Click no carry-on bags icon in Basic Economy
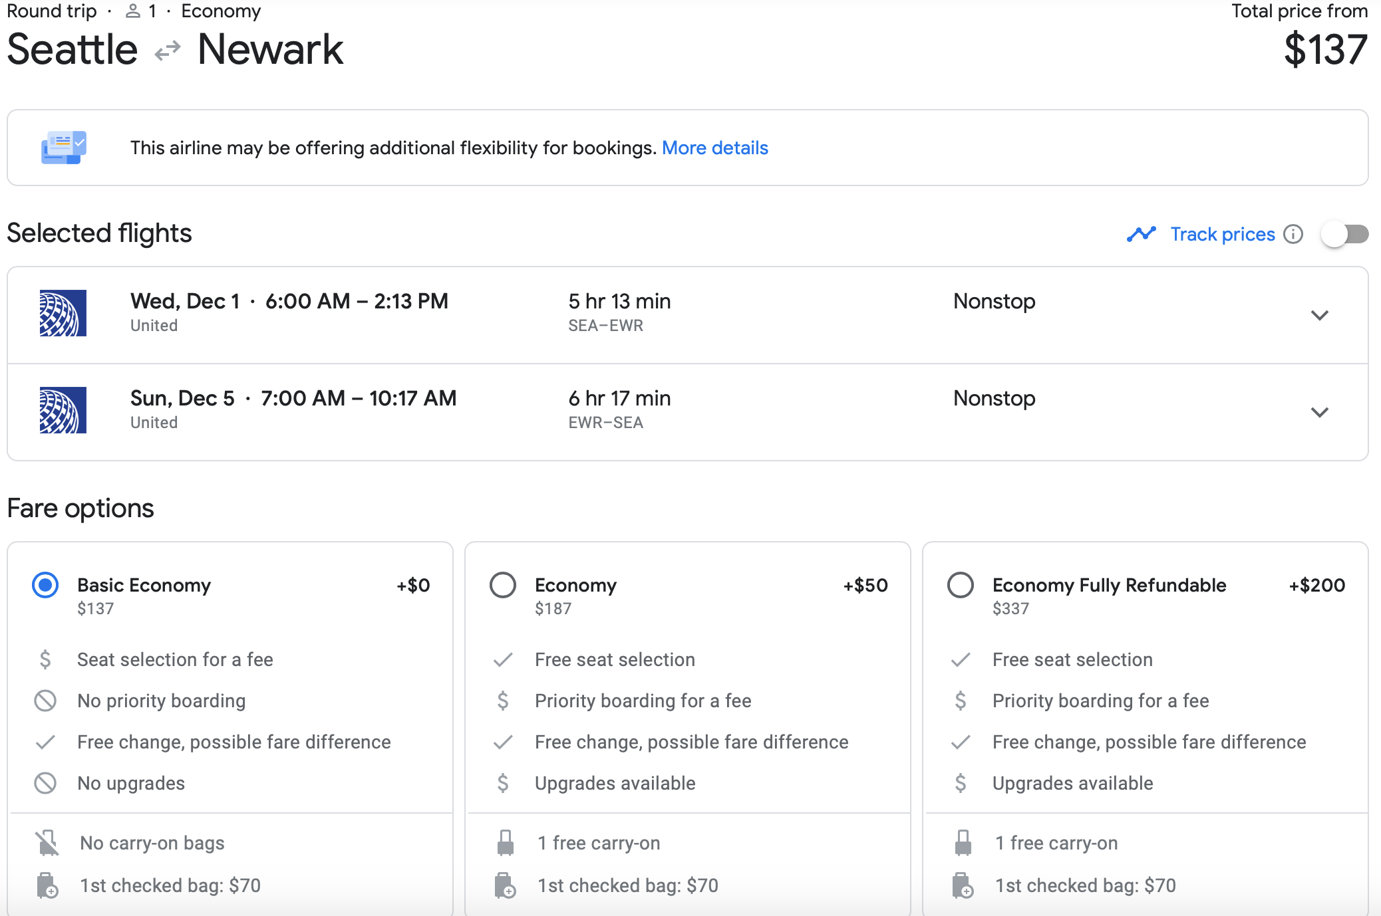Viewport: 1381px width, 916px height. point(47,843)
